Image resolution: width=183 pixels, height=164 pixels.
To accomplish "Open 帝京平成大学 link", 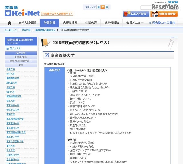I will pos(13,110).
